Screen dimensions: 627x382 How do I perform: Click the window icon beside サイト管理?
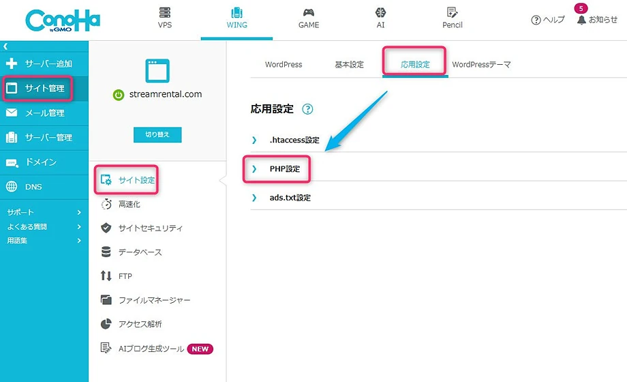click(12, 88)
